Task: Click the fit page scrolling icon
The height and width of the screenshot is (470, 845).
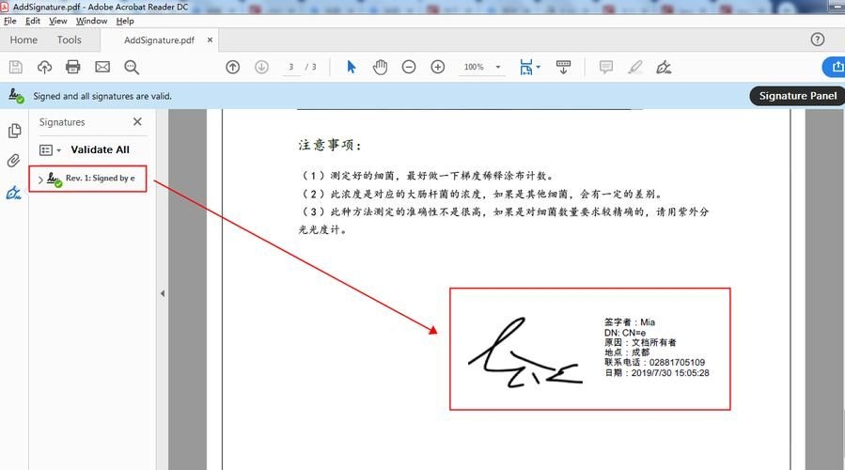Action: (x=526, y=67)
